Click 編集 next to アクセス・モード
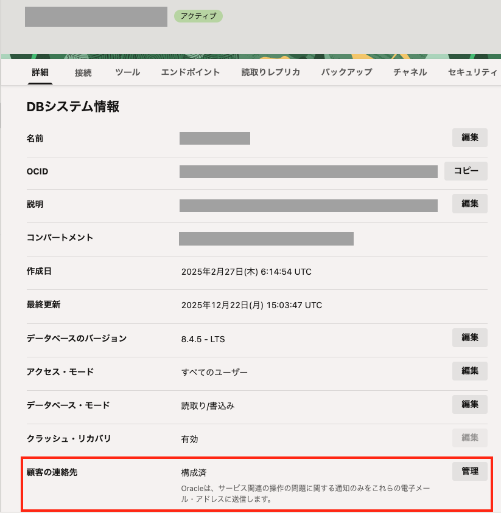The height and width of the screenshot is (513, 501). pyautogui.click(x=469, y=370)
